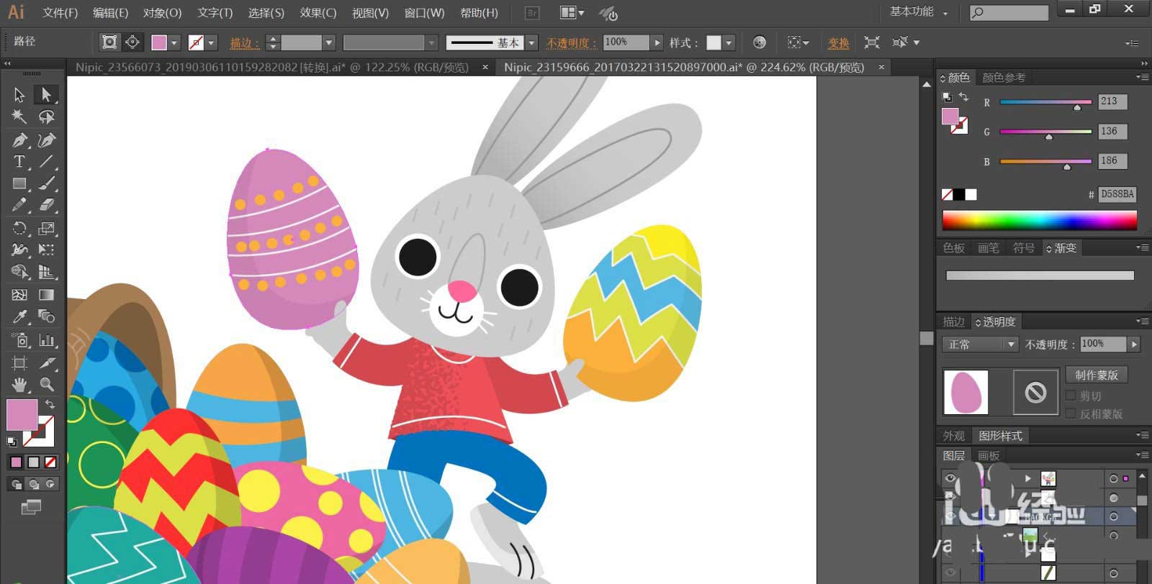Open the 正常 blending mode dropdown
Viewport: 1152px width, 584px height.
pyautogui.click(x=980, y=345)
